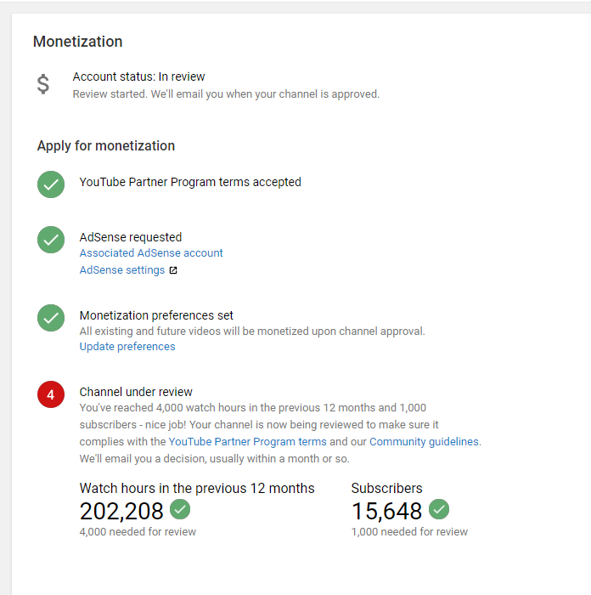Screen dimensions: 591x595
Task: Open the Associated AdSense account link
Action: pos(151,253)
